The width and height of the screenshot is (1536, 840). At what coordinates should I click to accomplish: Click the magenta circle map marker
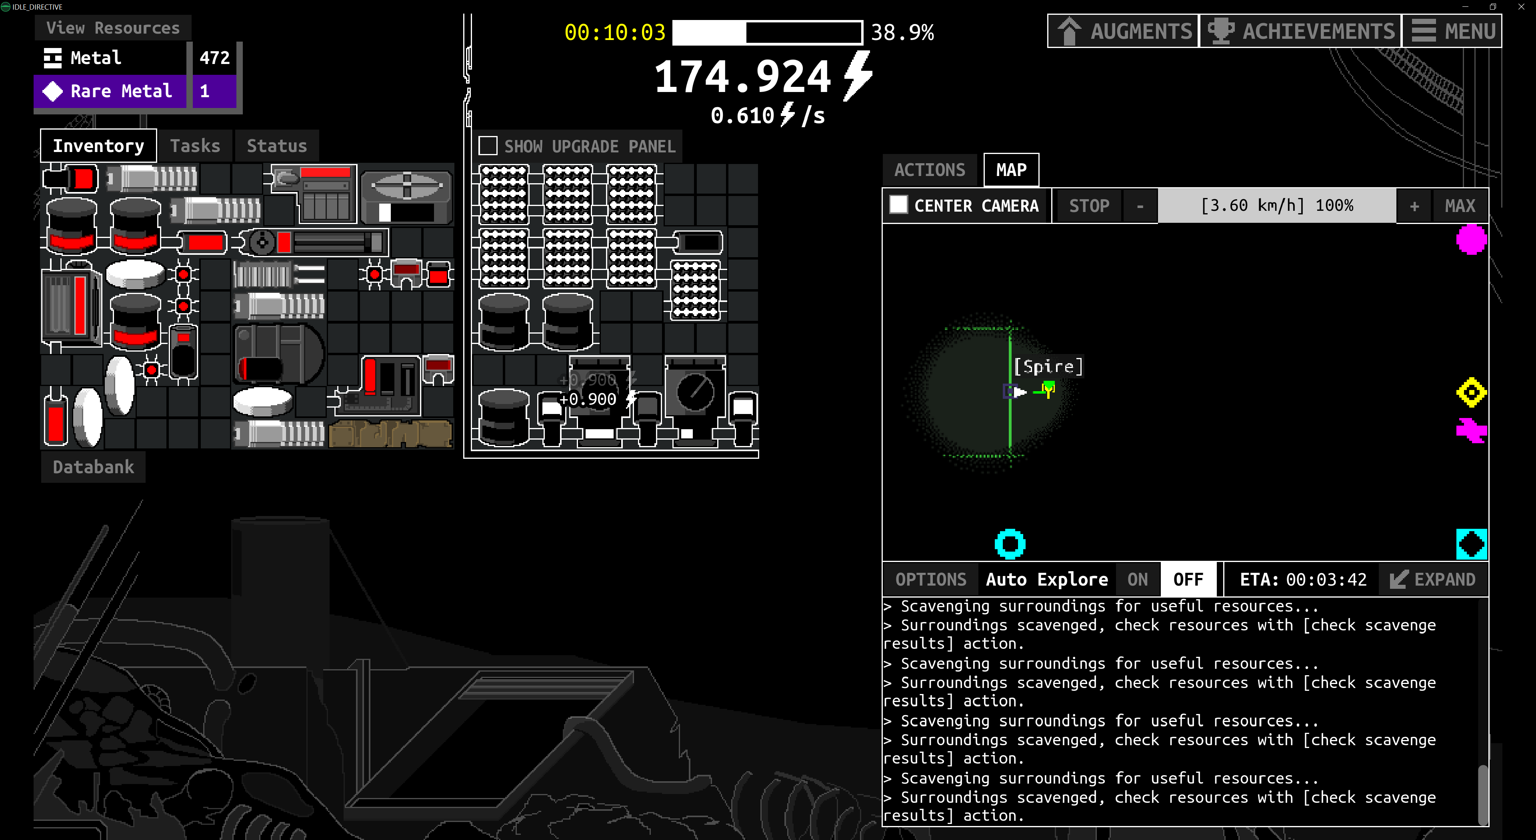[1471, 240]
